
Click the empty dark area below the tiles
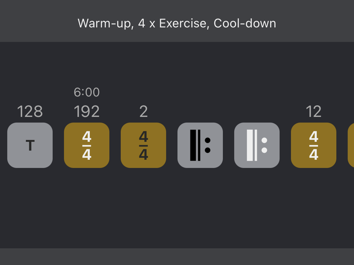(177, 208)
